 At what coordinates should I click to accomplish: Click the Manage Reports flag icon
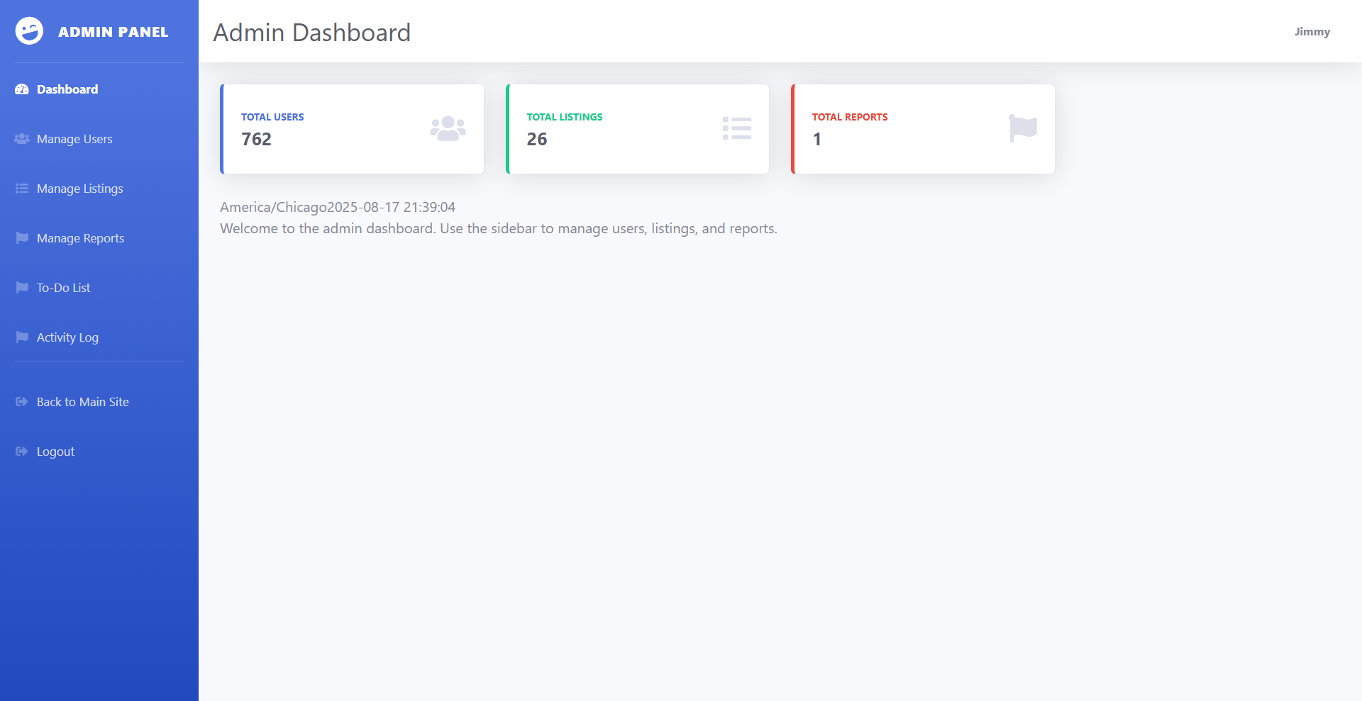tap(21, 238)
